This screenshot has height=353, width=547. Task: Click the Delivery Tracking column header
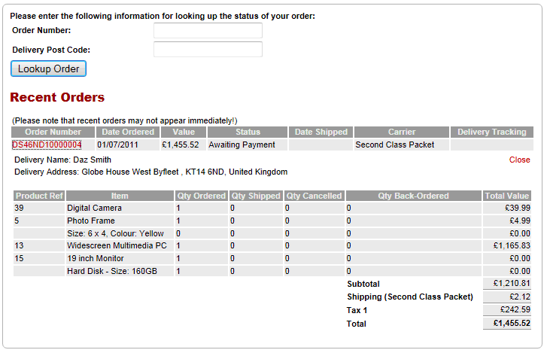click(491, 132)
